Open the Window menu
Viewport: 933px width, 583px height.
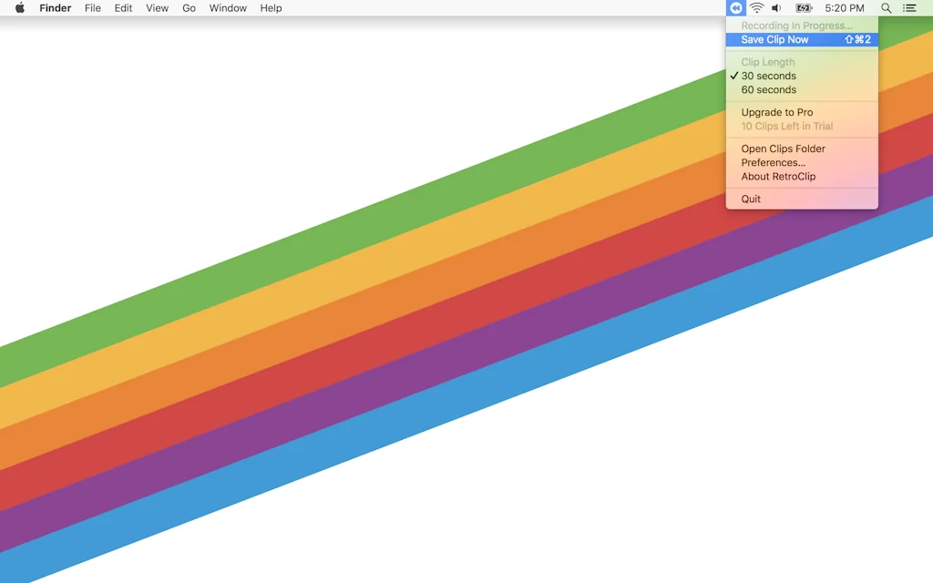click(x=227, y=8)
